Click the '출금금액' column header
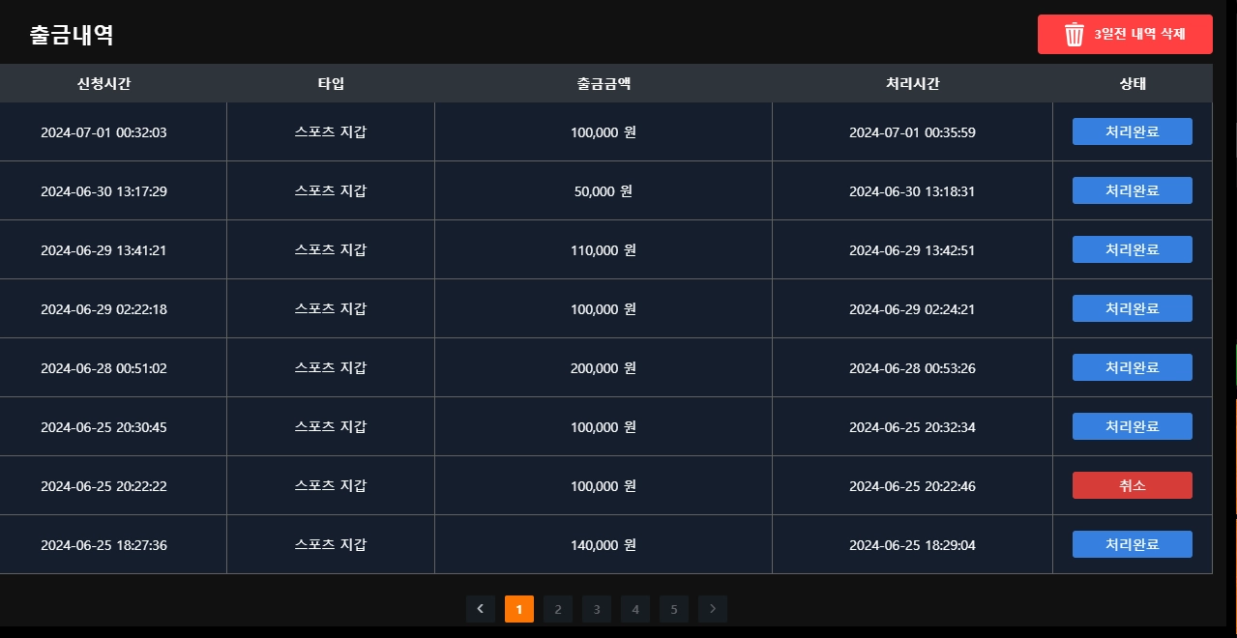Viewport: 1237px width, 638px height. point(604,83)
